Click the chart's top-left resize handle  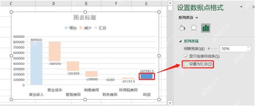11,12
